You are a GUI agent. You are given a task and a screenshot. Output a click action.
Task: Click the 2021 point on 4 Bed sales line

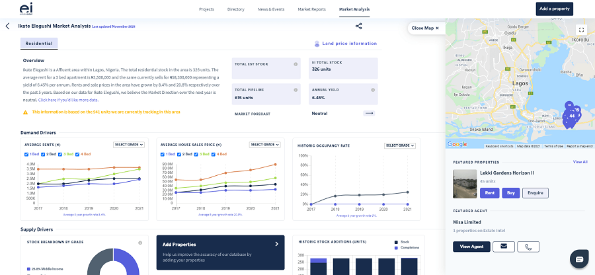pyautogui.click(x=275, y=165)
